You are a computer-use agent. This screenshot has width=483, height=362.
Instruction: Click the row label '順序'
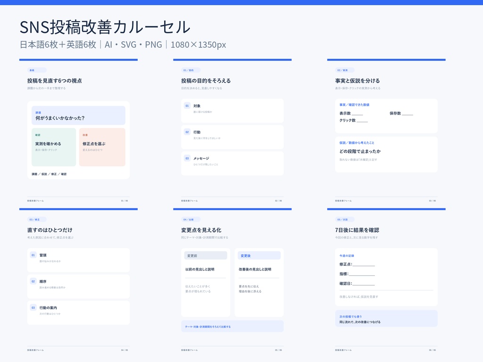[43, 281]
